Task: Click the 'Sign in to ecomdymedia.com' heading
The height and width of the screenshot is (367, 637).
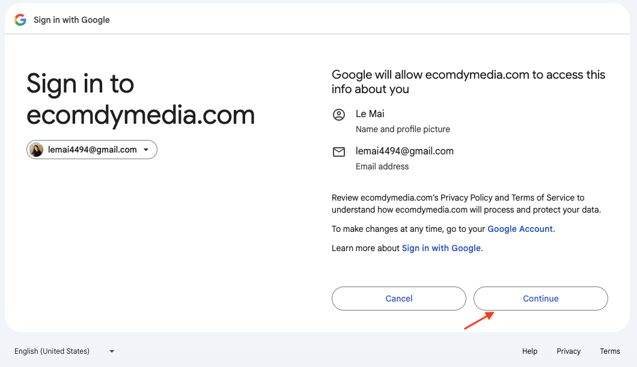Action: click(141, 99)
